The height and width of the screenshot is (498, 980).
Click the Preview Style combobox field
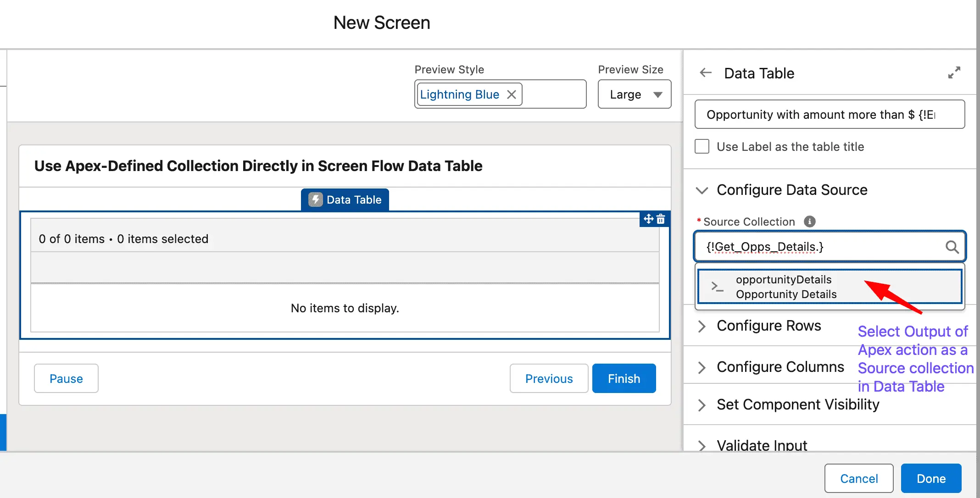500,94
